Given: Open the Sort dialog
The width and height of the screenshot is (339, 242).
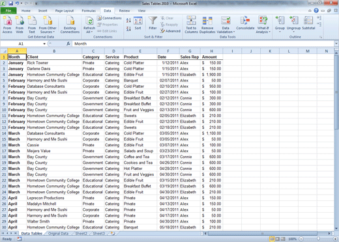Looking at the screenshot, I should [138, 23].
